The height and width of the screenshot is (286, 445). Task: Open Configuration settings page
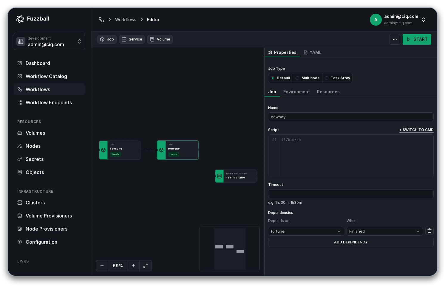[49, 242]
